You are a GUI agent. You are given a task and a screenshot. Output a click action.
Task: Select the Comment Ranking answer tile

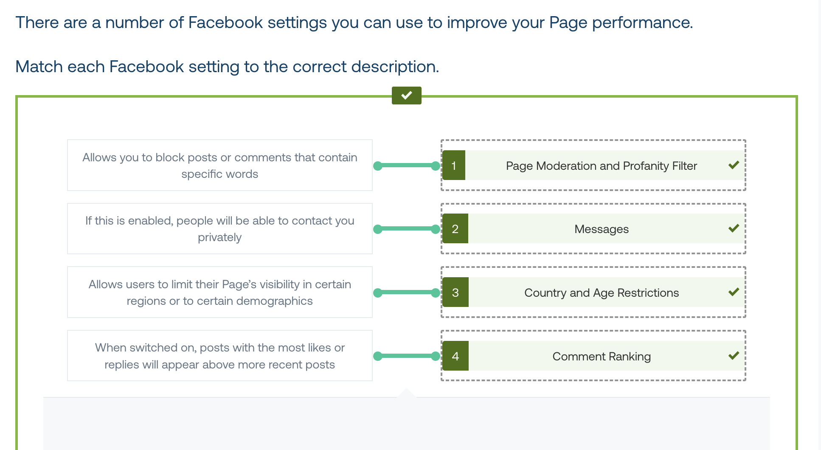click(593, 356)
